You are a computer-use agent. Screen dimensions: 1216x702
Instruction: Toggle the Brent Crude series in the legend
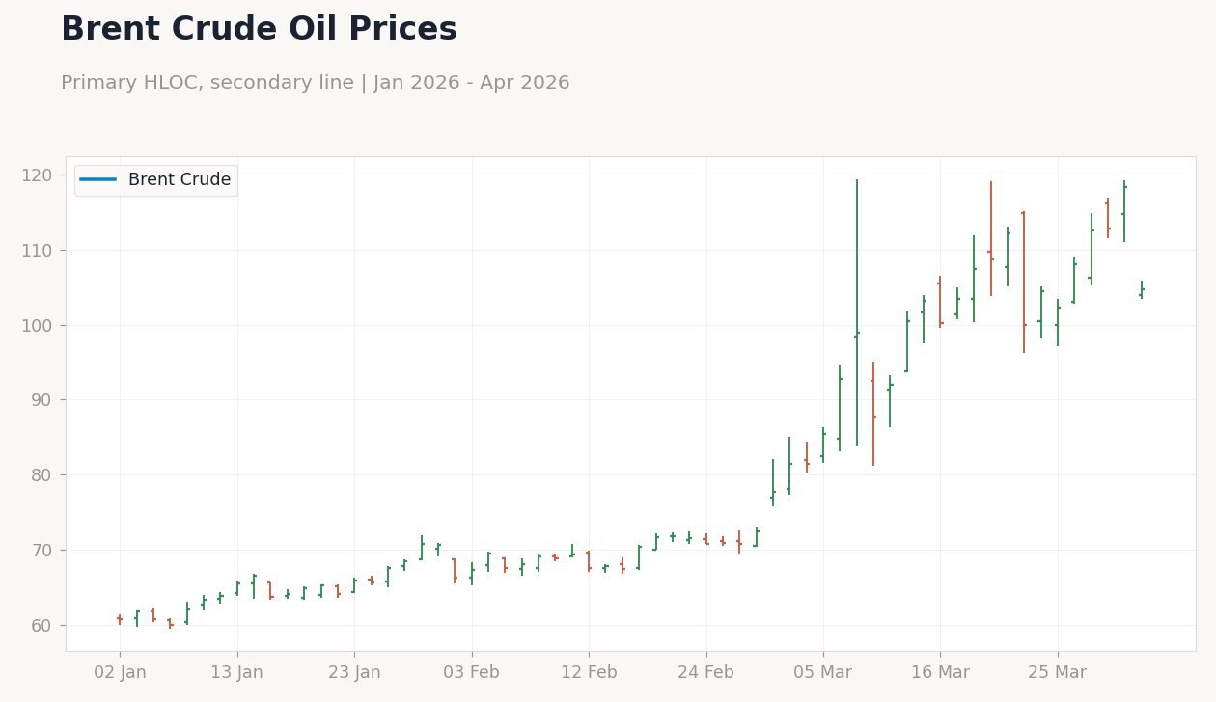tap(154, 179)
